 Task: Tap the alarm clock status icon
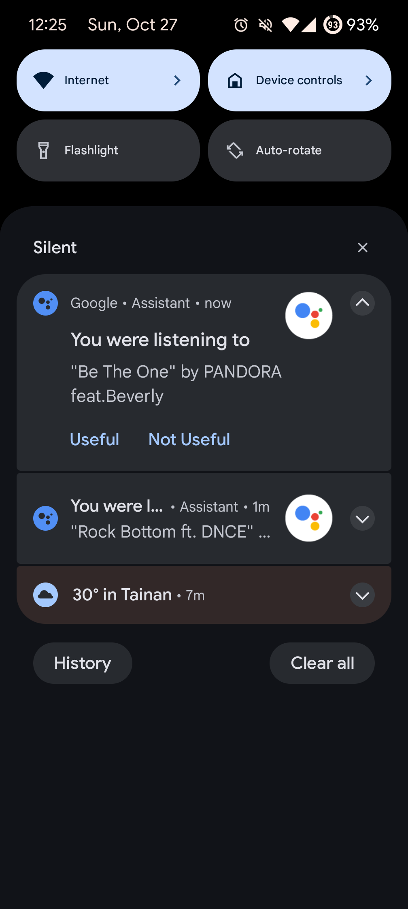pos(241,25)
